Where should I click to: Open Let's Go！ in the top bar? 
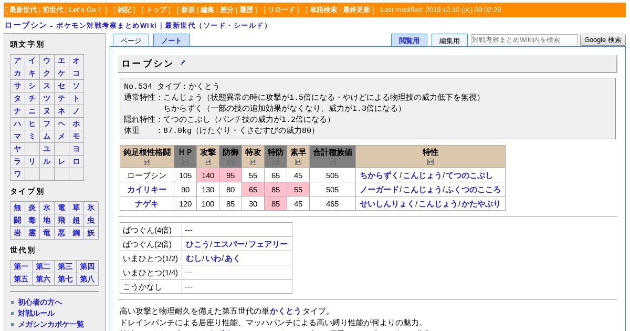[x=86, y=10]
